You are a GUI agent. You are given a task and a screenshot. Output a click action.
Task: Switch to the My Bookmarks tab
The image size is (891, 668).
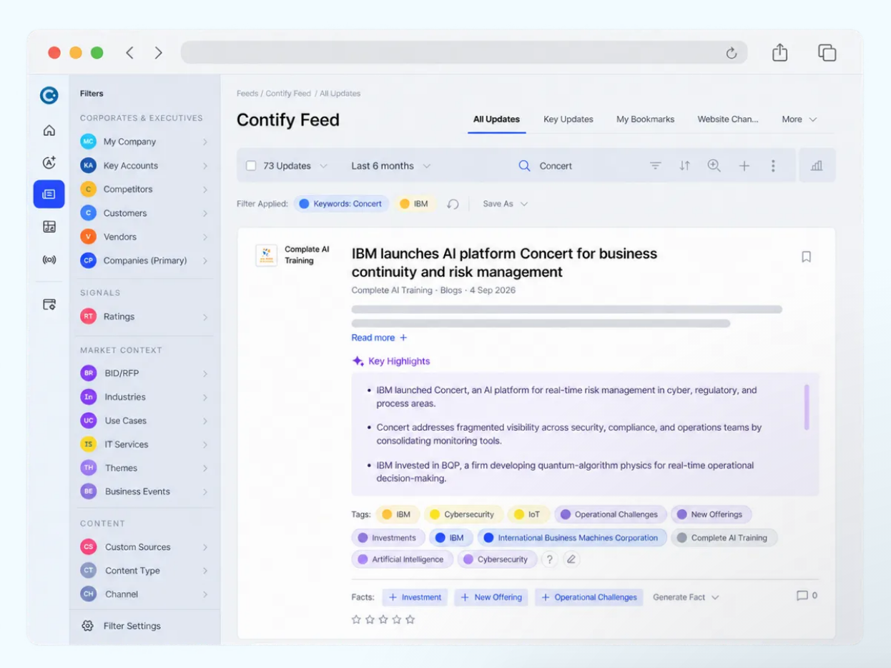[x=645, y=119]
